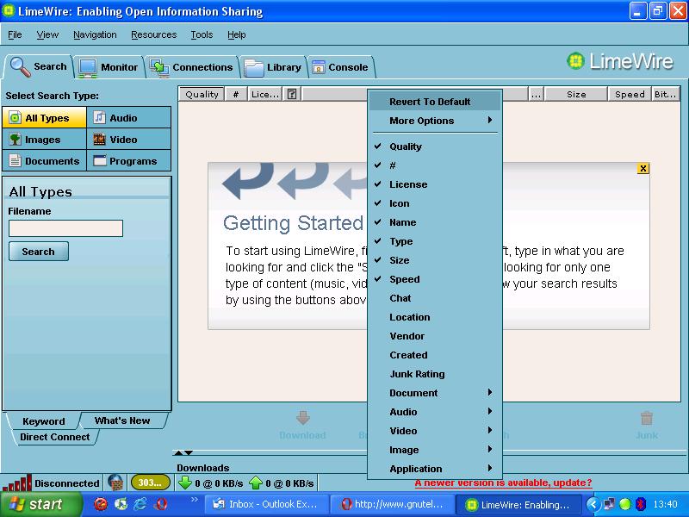Expand the Audio submenu in context menu

(435, 412)
